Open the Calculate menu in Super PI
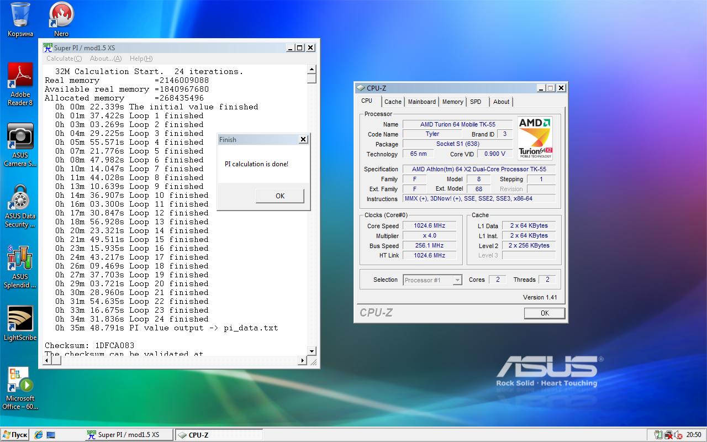Image resolution: width=707 pixels, height=442 pixels. [x=64, y=59]
